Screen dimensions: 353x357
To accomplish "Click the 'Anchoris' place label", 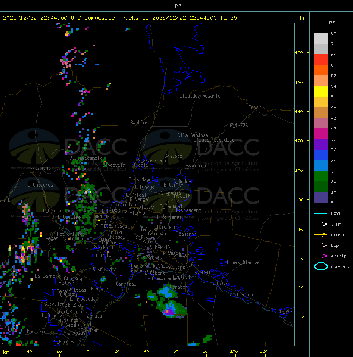I will click(x=99, y=289).
